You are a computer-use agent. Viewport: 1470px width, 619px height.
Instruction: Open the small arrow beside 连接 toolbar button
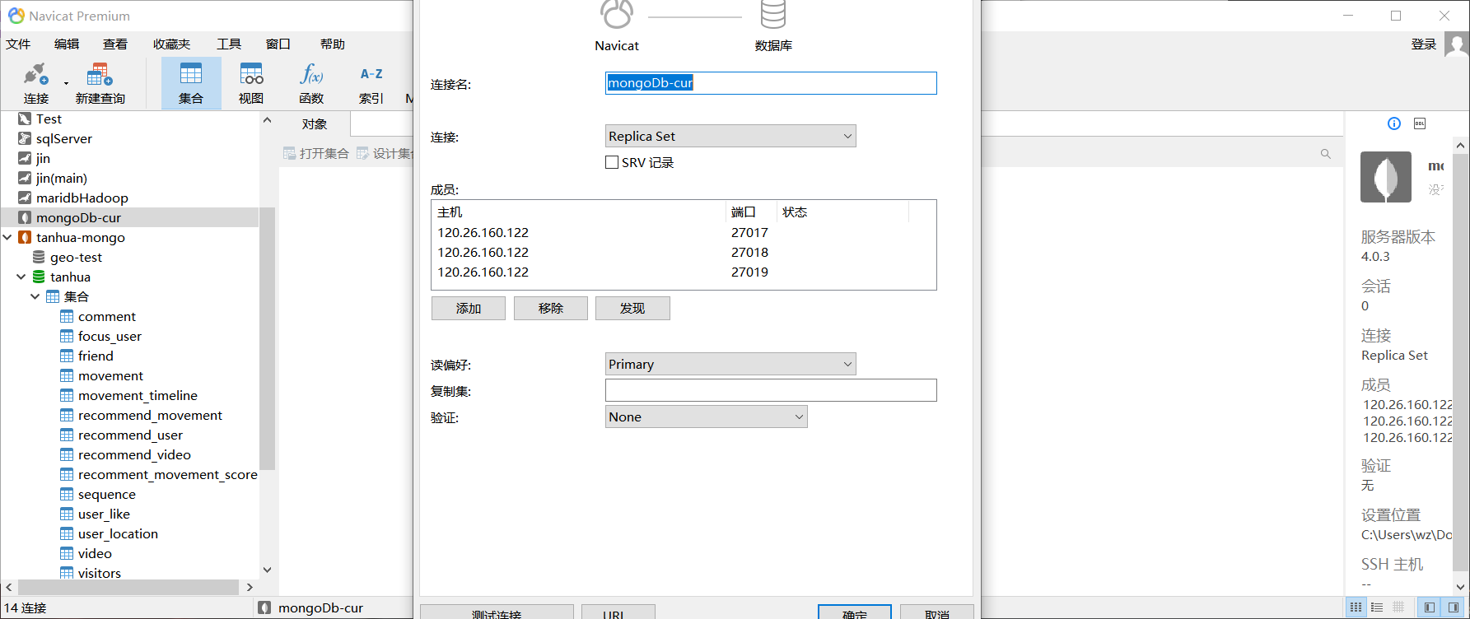click(x=66, y=83)
